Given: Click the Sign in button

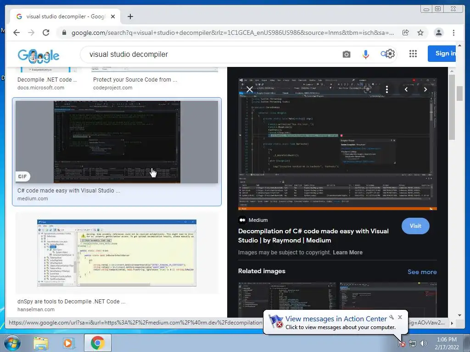Looking at the screenshot, I should (x=442, y=54).
